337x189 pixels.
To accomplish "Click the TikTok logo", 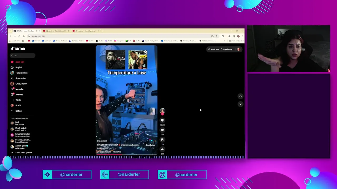I will 18,49.
